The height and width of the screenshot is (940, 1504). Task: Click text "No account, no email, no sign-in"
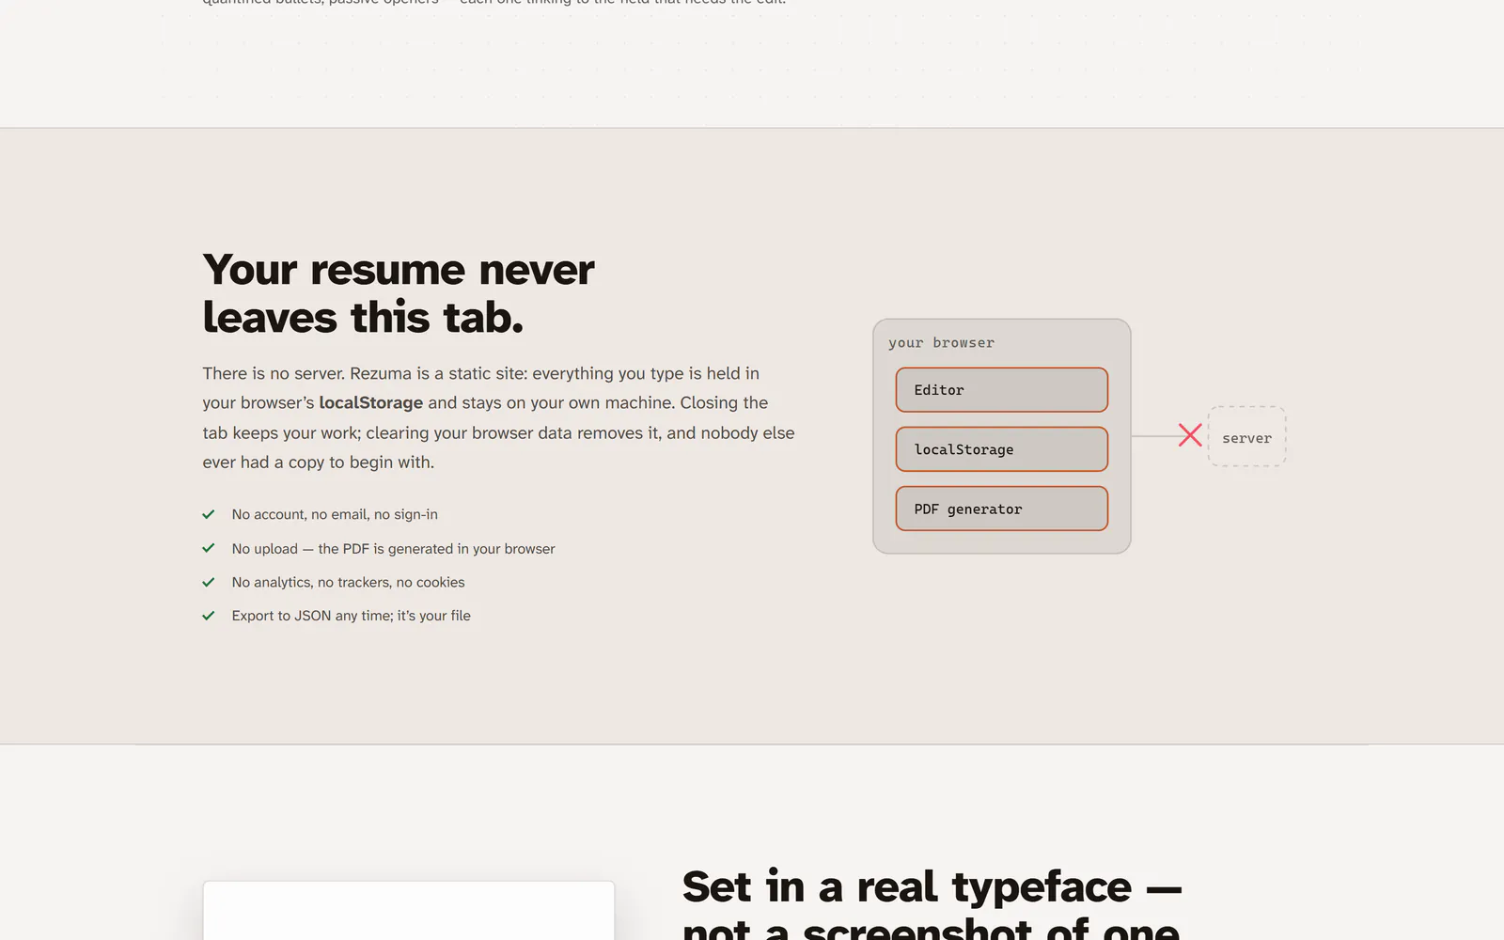tap(335, 514)
